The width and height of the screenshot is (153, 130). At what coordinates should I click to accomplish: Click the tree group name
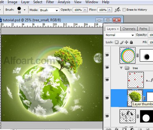click(x=135, y=68)
